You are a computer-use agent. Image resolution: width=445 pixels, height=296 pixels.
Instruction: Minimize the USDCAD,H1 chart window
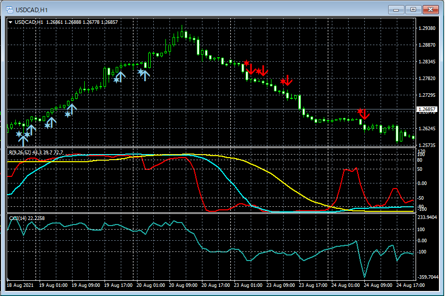(396, 9)
